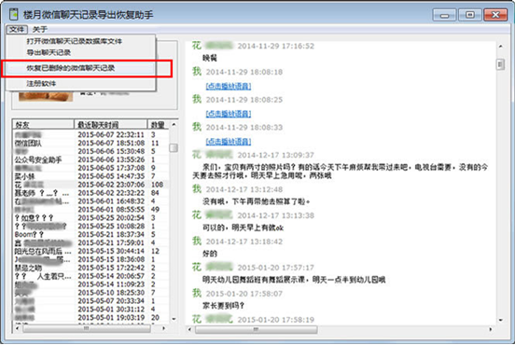
Task: Select the 公众号安全助手 contact row
Action: pyautogui.click(x=91, y=159)
